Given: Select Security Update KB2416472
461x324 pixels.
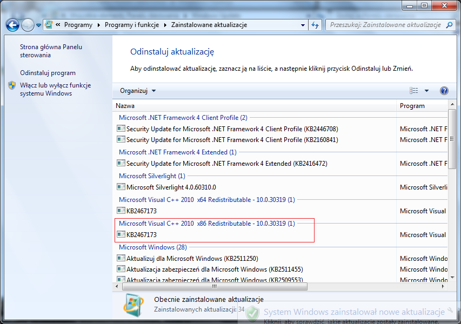Looking at the screenshot, I should pos(226,164).
